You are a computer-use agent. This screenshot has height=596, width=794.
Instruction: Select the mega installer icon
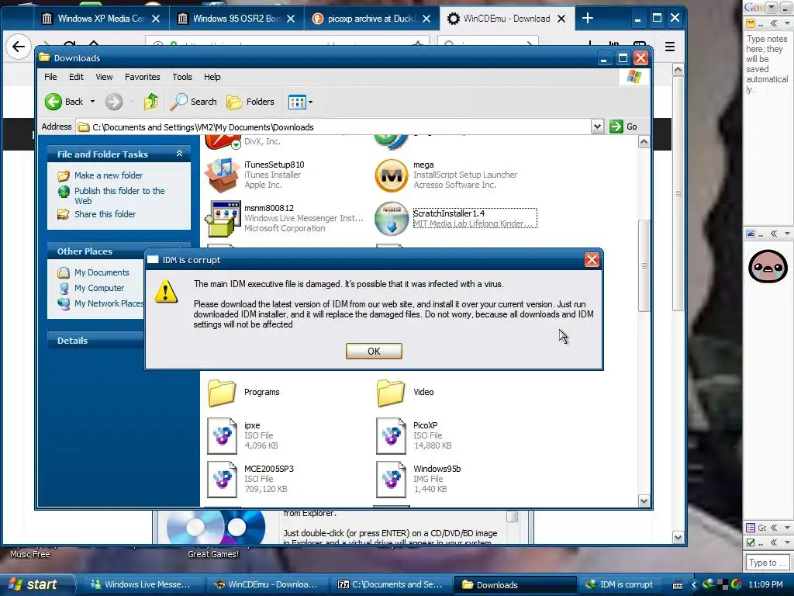point(392,175)
